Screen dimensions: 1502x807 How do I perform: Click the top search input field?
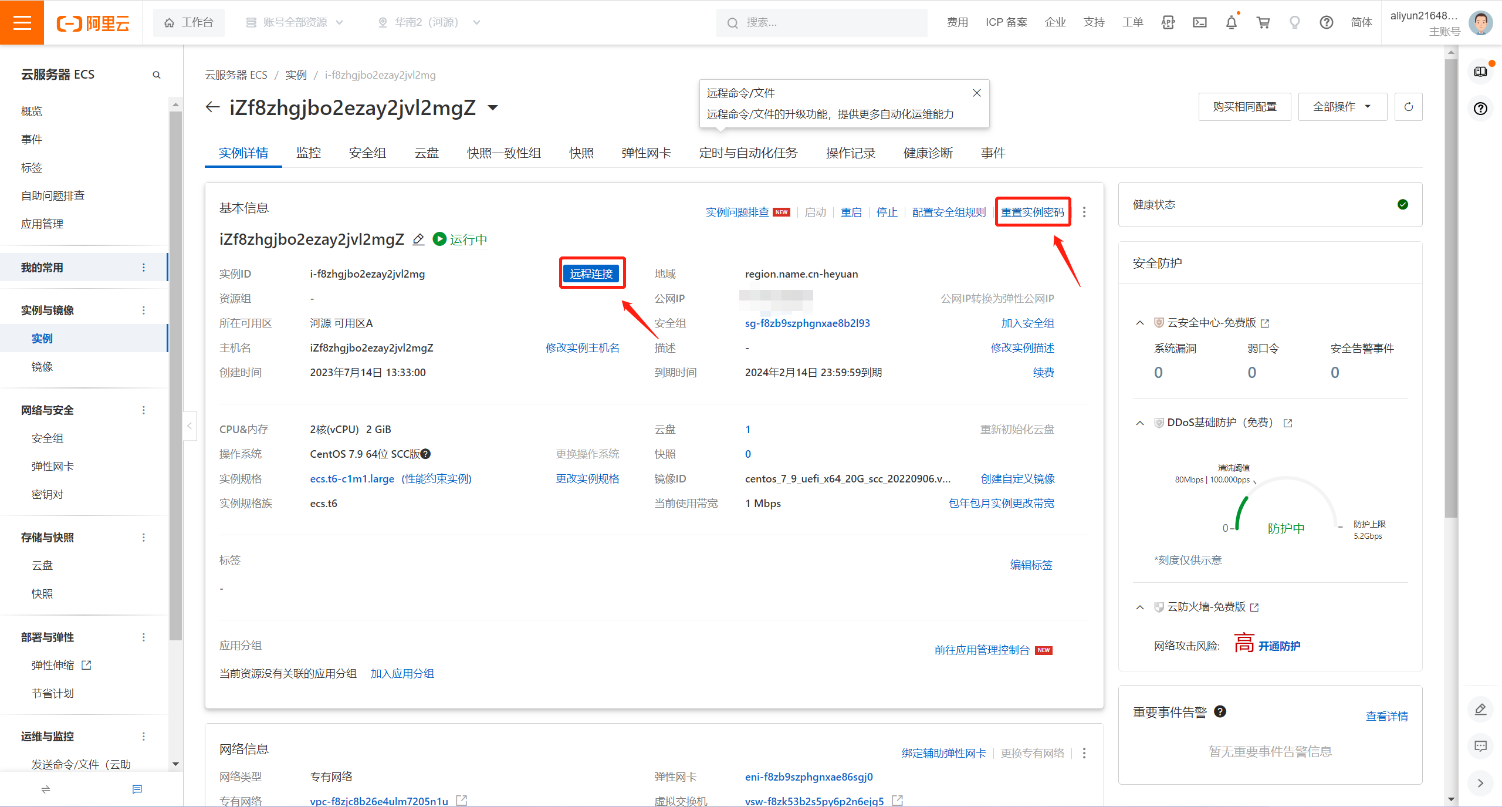click(821, 22)
